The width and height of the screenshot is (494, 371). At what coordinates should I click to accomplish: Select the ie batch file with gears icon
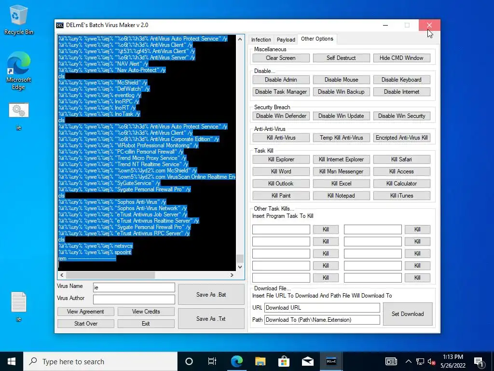pos(19,116)
